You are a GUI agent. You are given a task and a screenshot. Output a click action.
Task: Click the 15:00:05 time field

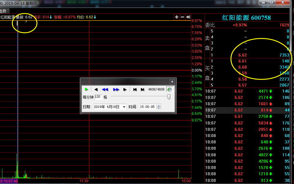coord(148,107)
